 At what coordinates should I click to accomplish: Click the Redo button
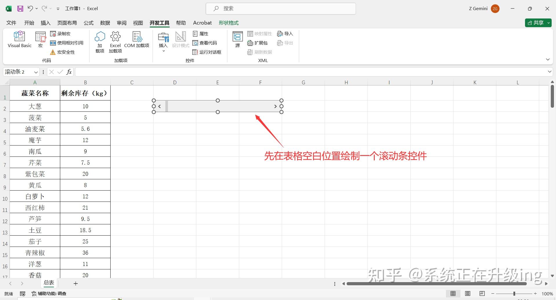tap(44, 9)
